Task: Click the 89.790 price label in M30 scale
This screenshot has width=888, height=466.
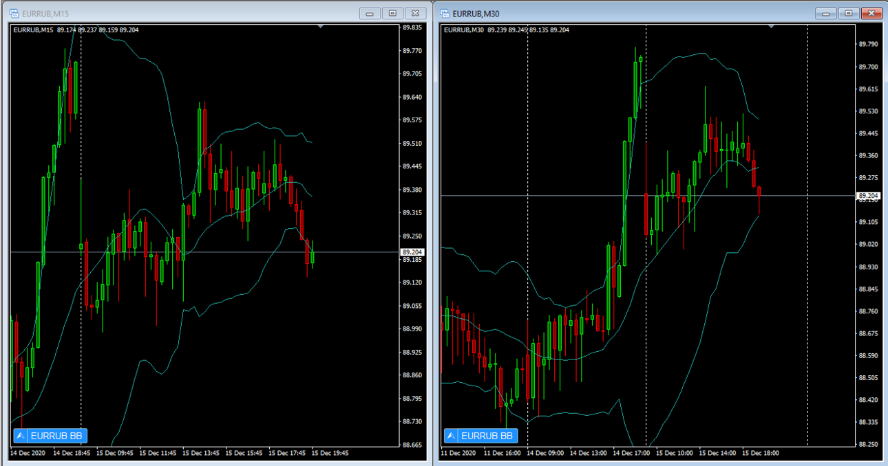Action: (868, 45)
